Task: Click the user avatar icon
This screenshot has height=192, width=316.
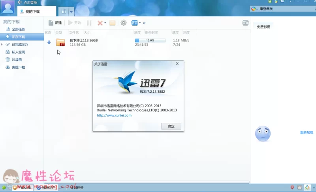Action: [8, 7]
